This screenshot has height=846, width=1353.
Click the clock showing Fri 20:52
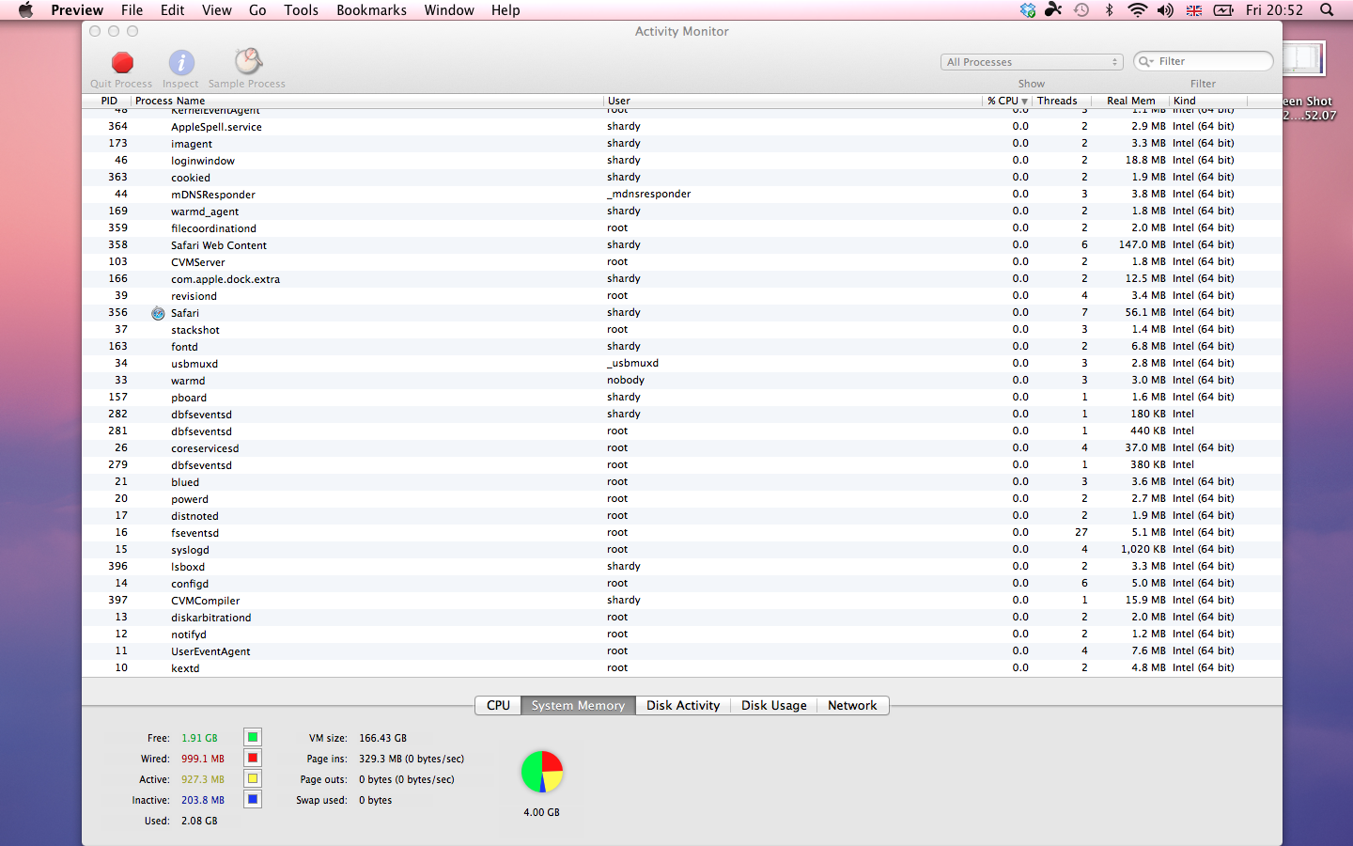coord(1274,10)
